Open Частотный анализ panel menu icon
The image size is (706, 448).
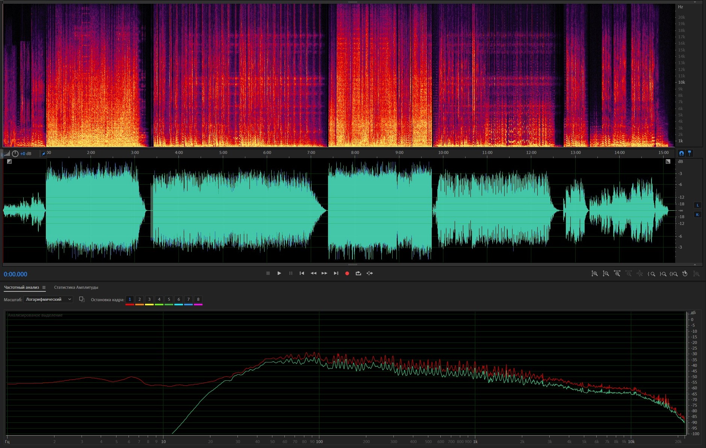point(44,288)
